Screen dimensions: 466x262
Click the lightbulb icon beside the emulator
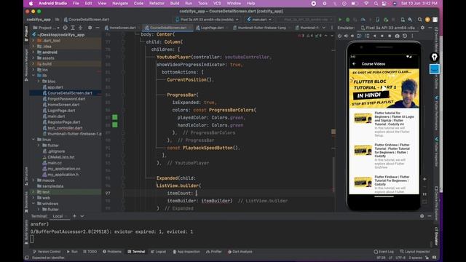pyautogui.click(x=435, y=57)
